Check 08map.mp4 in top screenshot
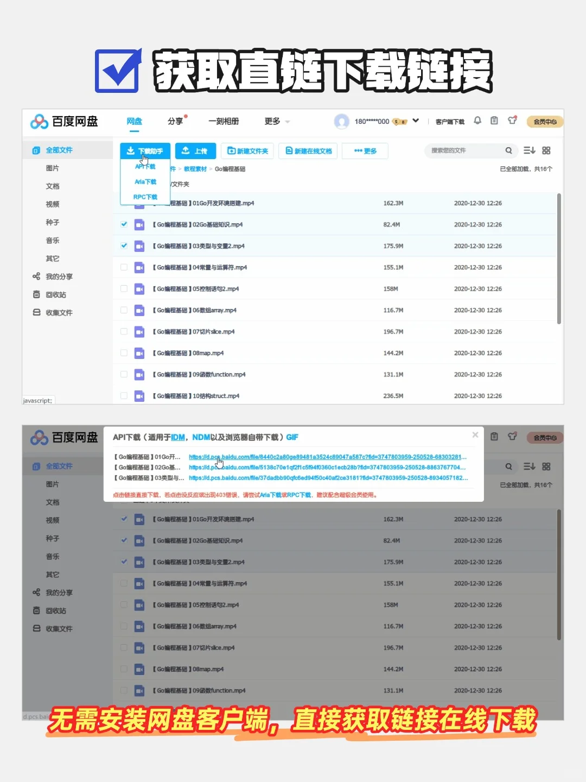The height and width of the screenshot is (782, 586). [124, 353]
